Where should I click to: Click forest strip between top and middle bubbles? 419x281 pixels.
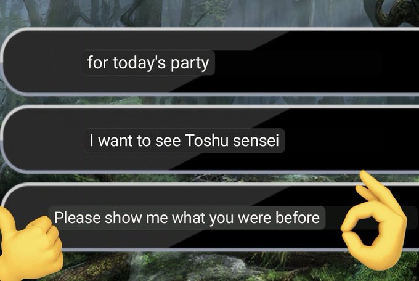click(214, 100)
